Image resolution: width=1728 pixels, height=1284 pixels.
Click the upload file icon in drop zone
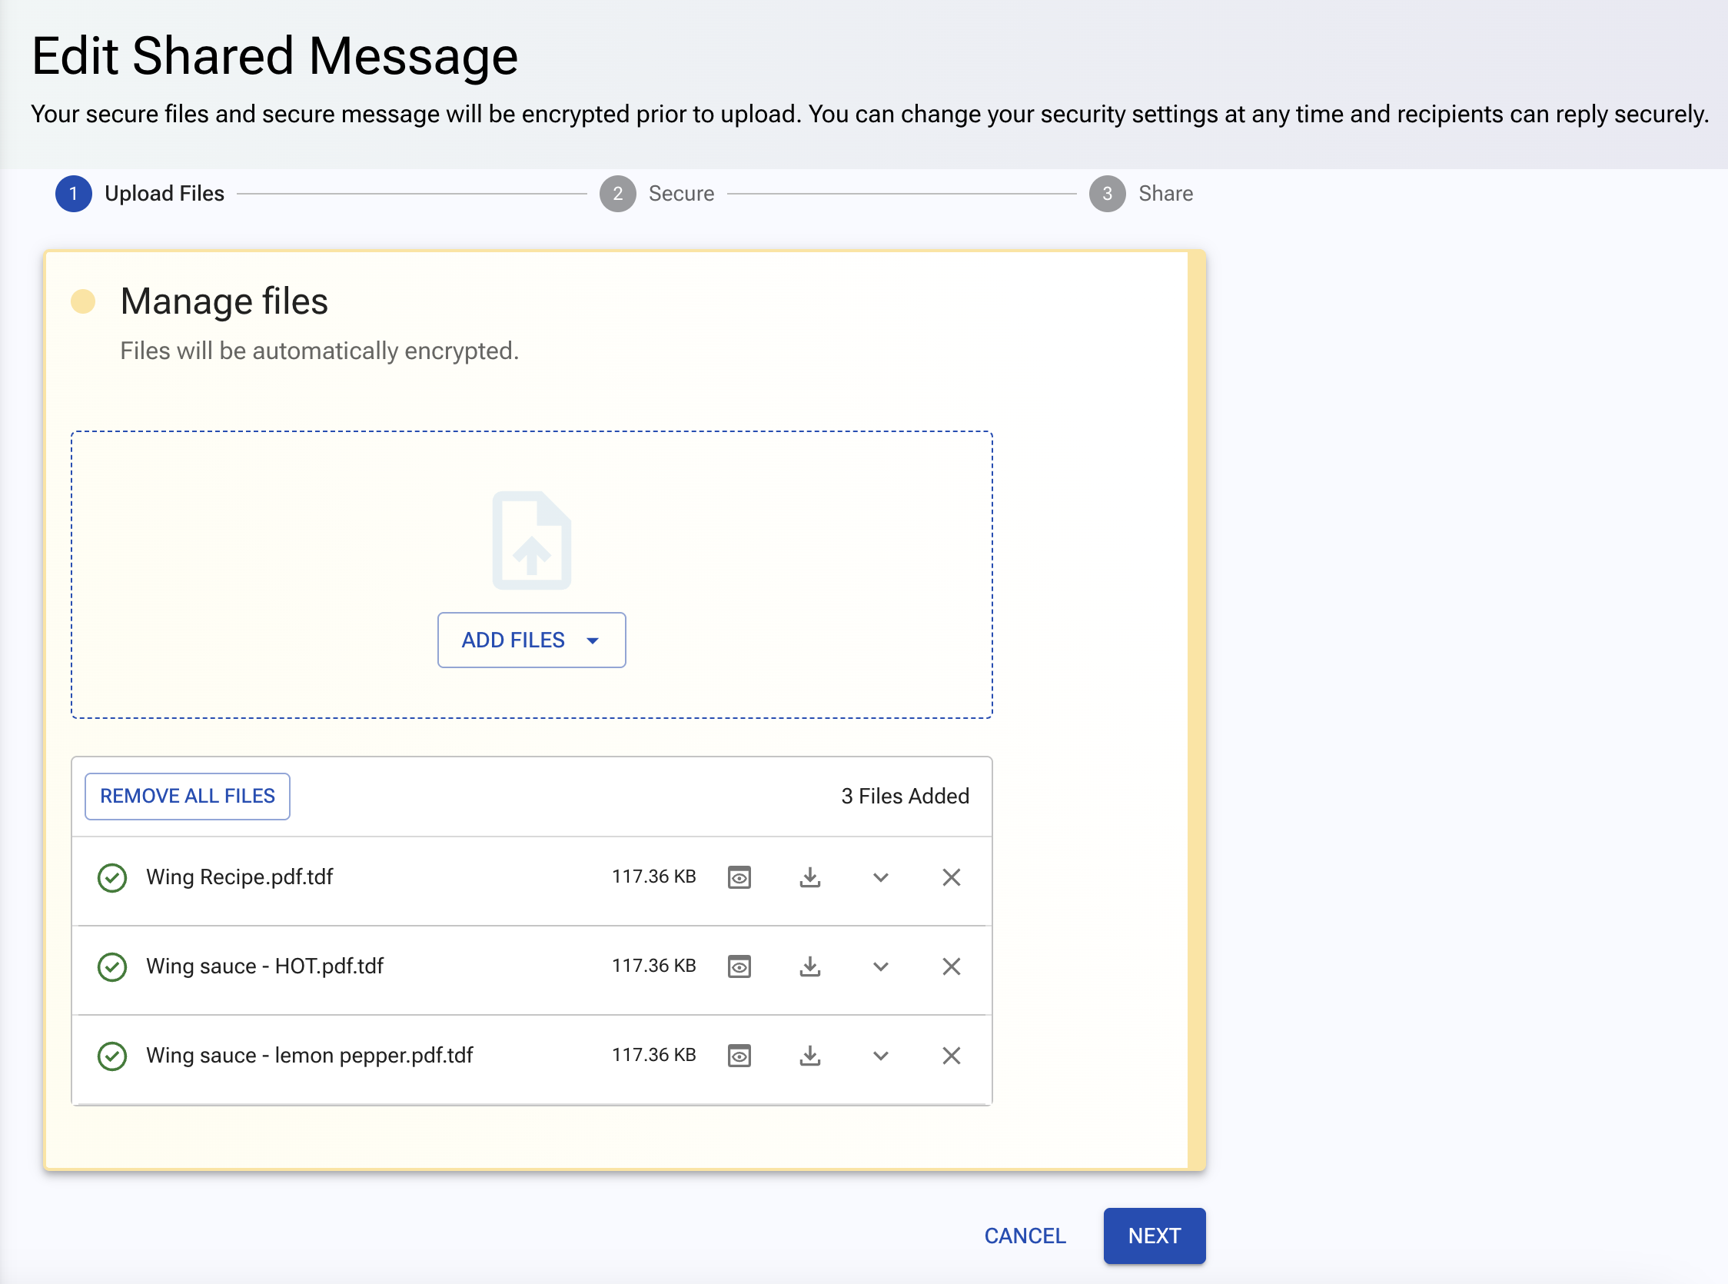coord(531,541)
